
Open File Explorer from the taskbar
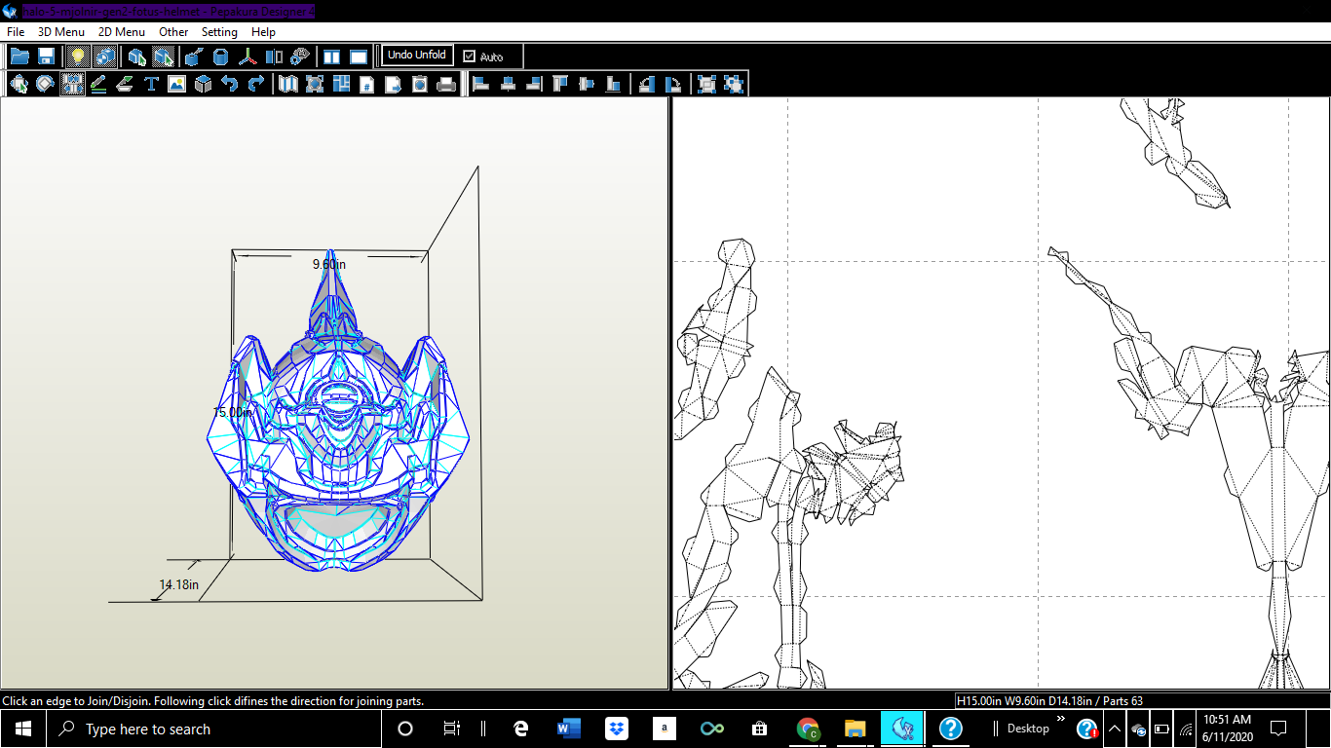[855, 729]
